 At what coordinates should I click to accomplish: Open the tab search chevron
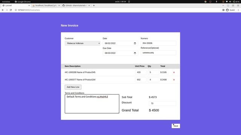pyautogui.click(x=223, y=6)
